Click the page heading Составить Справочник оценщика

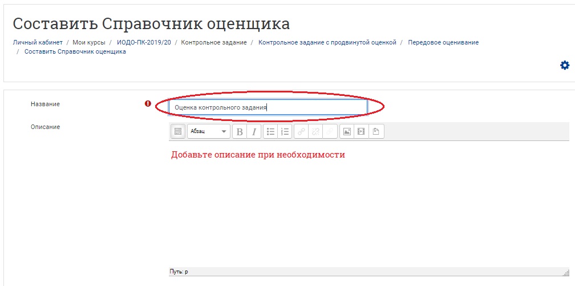click(151, 24)
